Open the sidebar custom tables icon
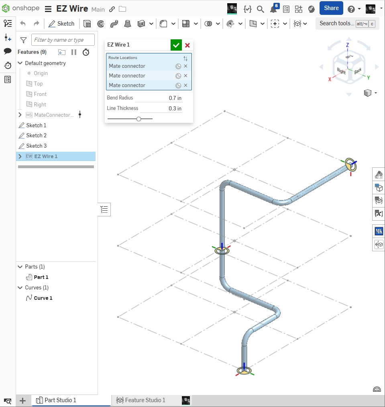 [8, 79]
